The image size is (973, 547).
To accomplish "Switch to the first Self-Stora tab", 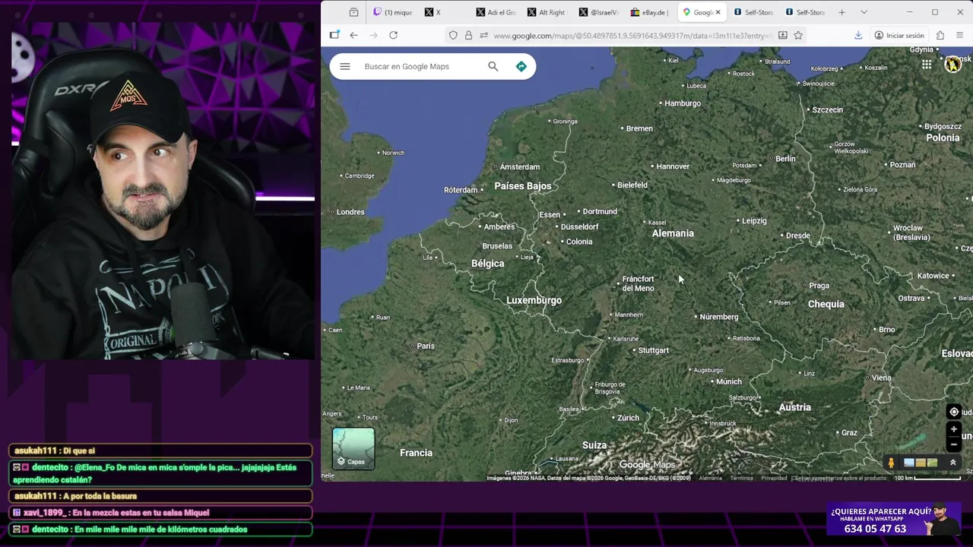I will tap(753, 12).
